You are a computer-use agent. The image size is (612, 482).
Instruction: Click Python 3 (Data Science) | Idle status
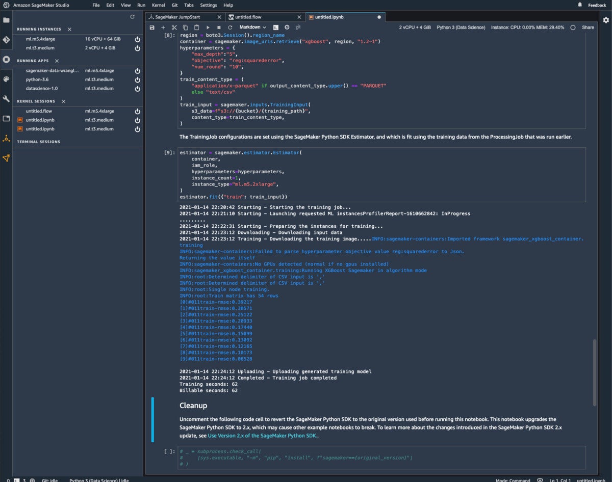click(x=98, y=479)
